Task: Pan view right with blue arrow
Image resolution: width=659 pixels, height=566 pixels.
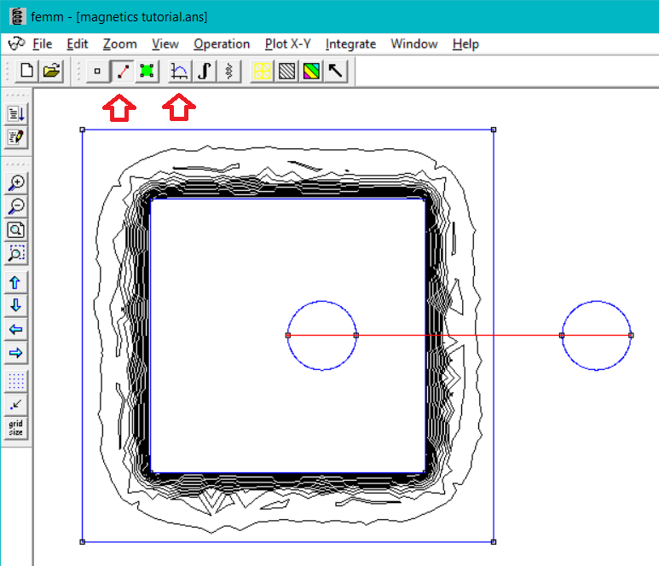Action: pos(16,353)
